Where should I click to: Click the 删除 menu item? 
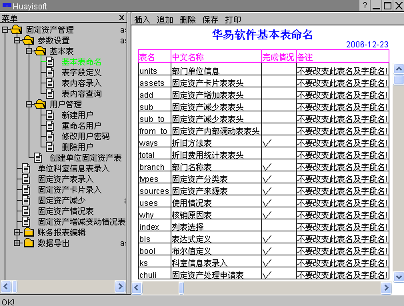coord(187,19)
